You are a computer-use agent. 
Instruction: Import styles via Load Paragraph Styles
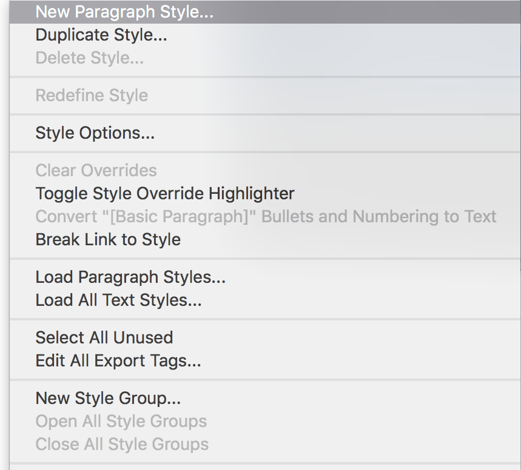point(130,277)
